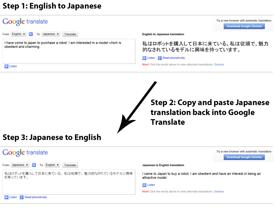Open the To Japanese language dropdown

(51, 34)
